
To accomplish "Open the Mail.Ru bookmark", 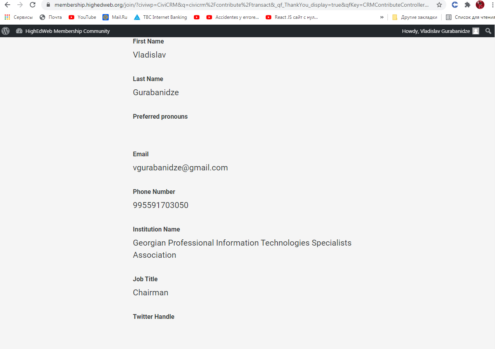I will click(115, 17).
